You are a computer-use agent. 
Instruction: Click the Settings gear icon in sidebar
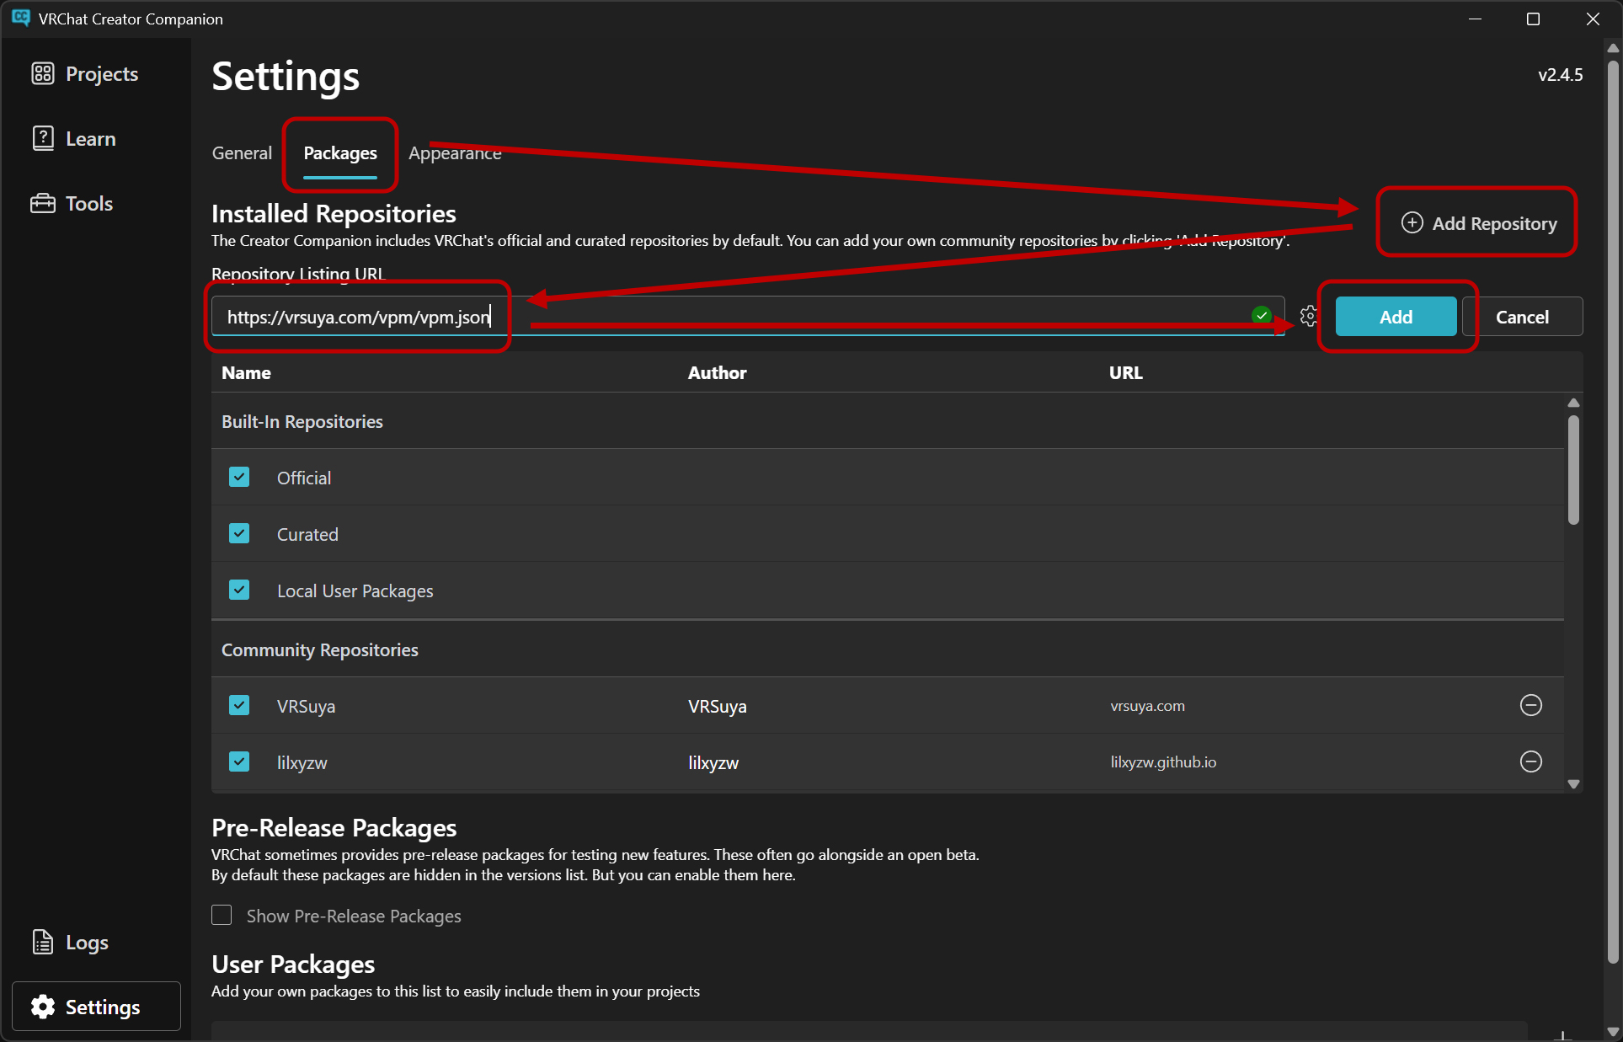[43, 1007]
